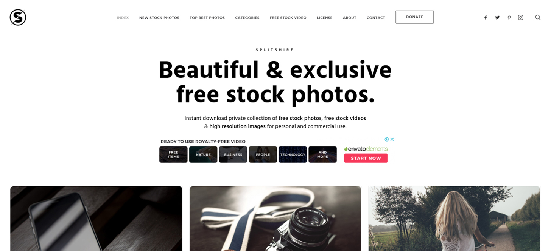Open the Contact page link
Screen dimensions: 551x251
376,18
